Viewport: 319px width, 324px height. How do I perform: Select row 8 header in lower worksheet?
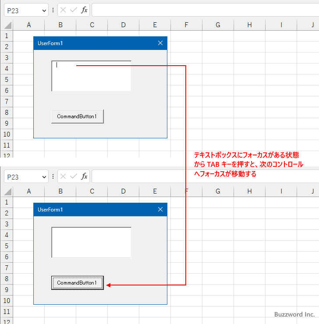7,279
